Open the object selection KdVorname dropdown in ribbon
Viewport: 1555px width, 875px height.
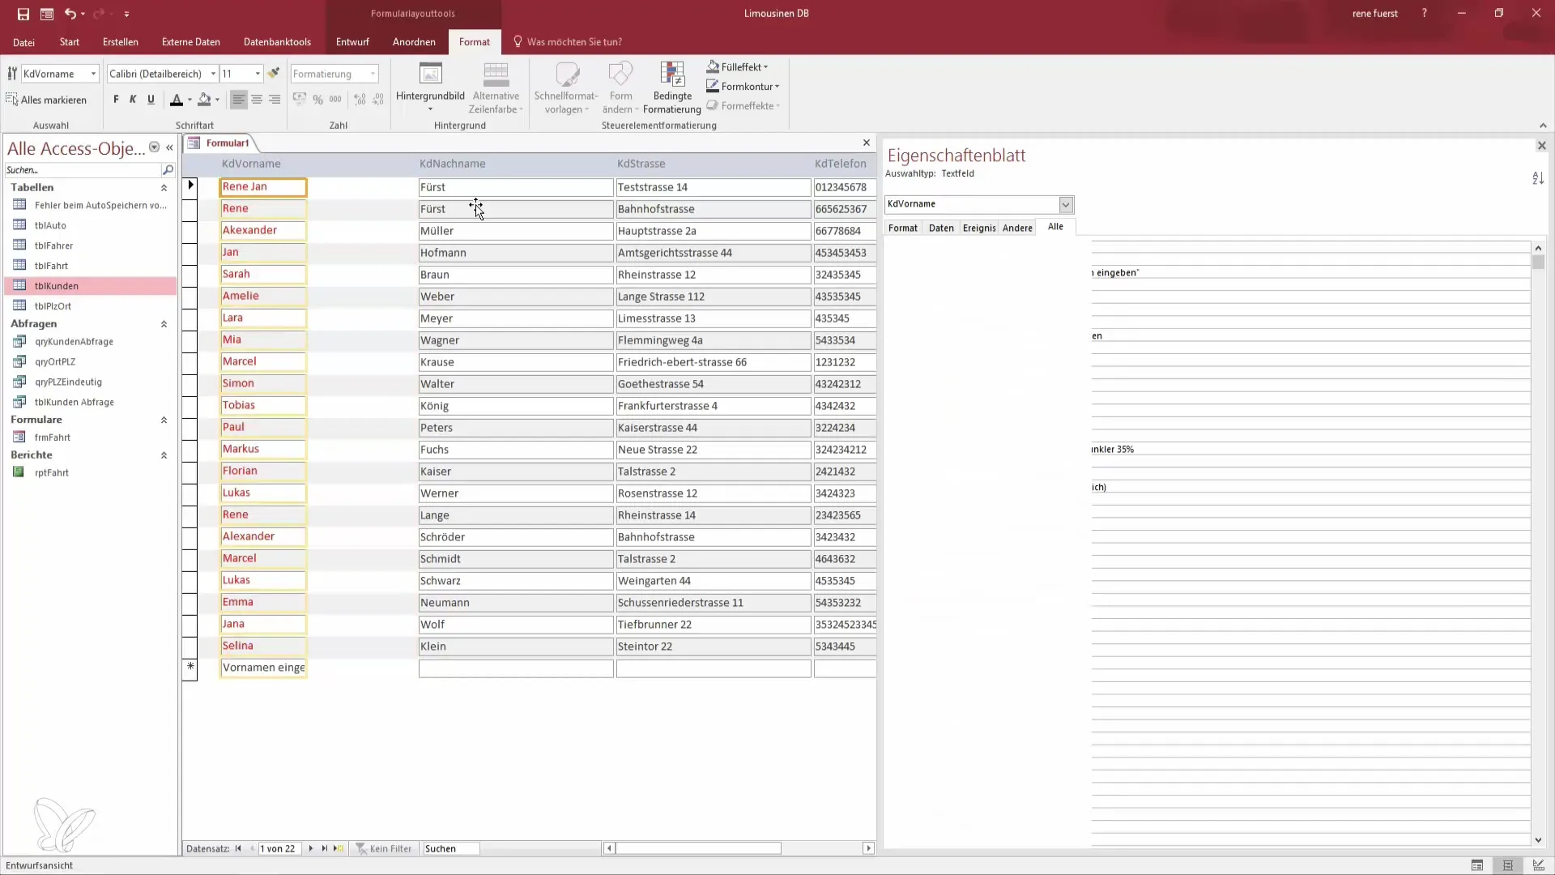pyautogui.click(x=93, y=74)
